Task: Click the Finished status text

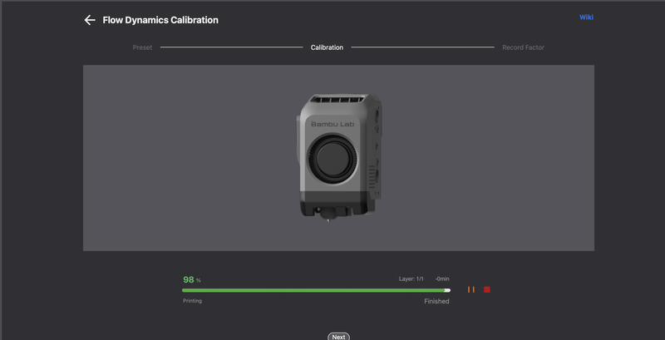Action: click(436, 302)
